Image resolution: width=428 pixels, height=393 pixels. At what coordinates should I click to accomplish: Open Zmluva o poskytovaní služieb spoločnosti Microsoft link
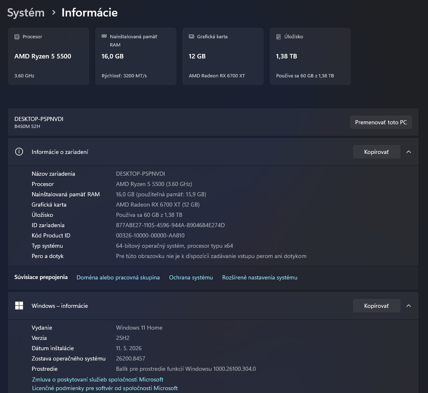pyautogui.click(x=98, y=380)
